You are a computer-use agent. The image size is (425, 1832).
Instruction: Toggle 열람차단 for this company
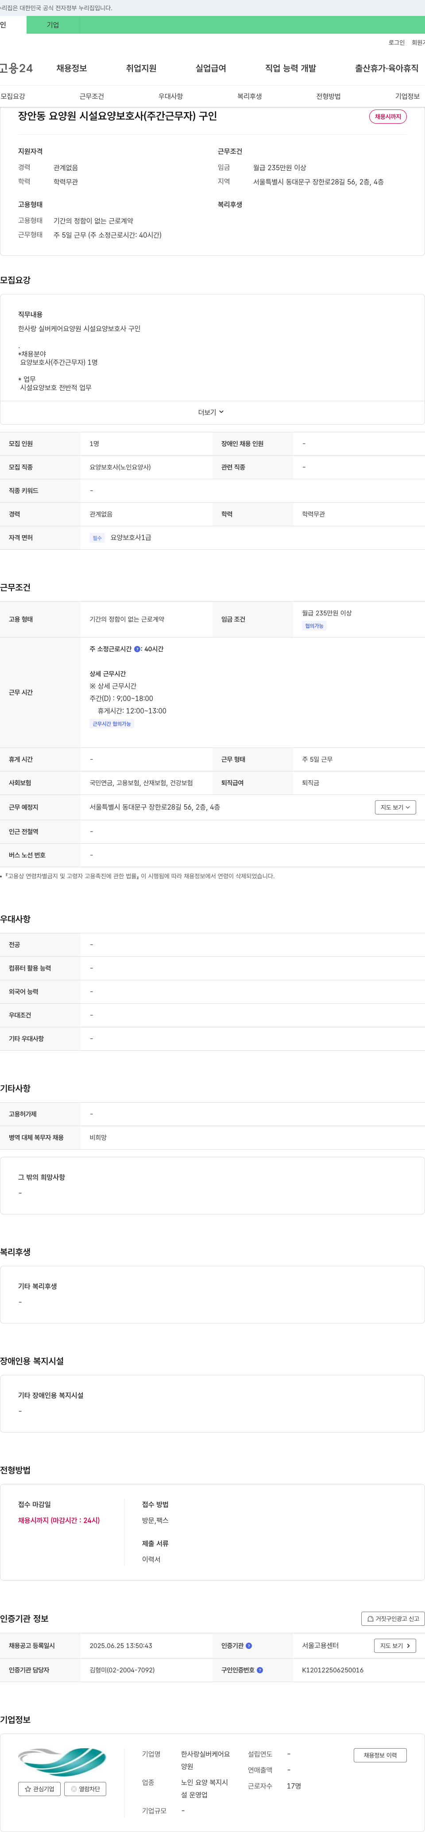85,1789
